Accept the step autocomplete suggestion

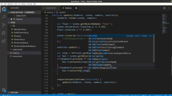[x=121, y=36]
